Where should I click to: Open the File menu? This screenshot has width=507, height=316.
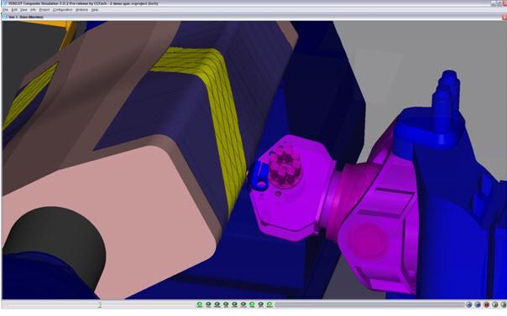click(x=5, y=10)
